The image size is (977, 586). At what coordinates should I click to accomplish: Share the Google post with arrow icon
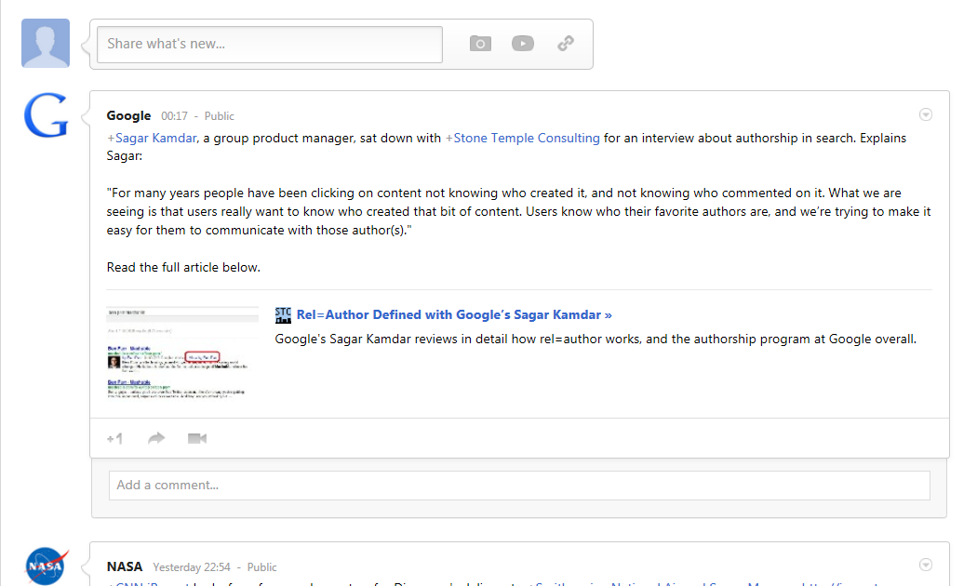pyautogui.click(x=156, y=438)
